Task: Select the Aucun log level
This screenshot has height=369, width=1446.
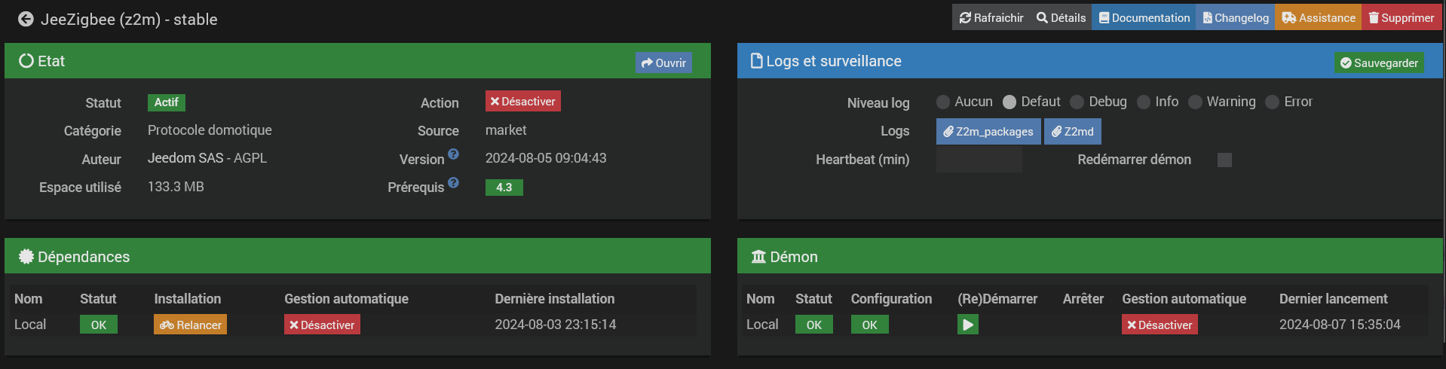Action: coord(943,102)
